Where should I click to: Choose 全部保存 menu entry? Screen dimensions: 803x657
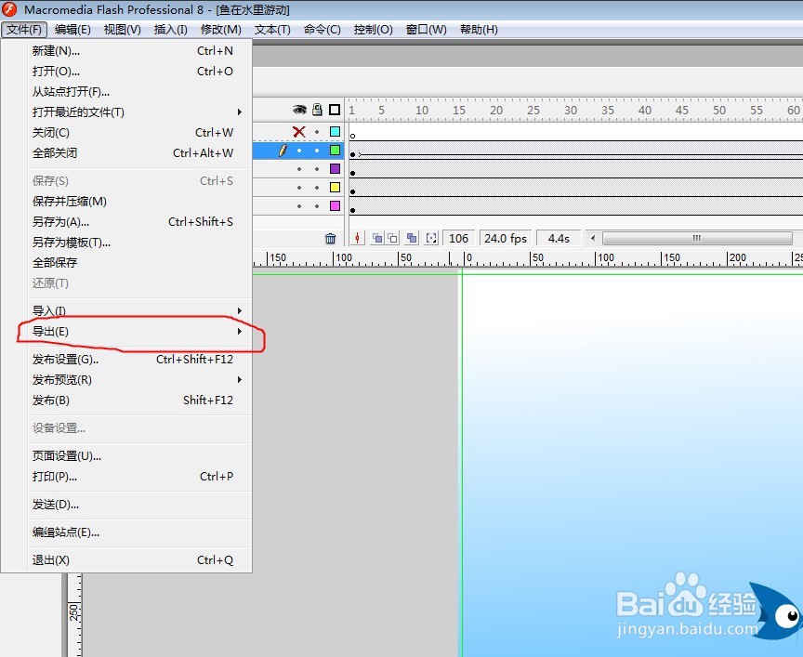click(x=138, y=263)
